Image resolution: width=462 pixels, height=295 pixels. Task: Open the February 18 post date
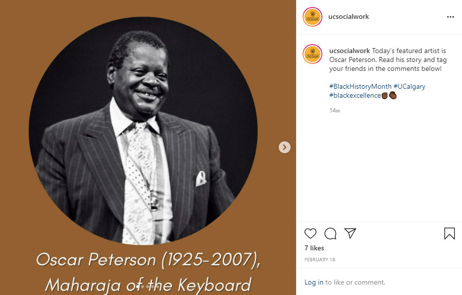click(x=320, y=260)
